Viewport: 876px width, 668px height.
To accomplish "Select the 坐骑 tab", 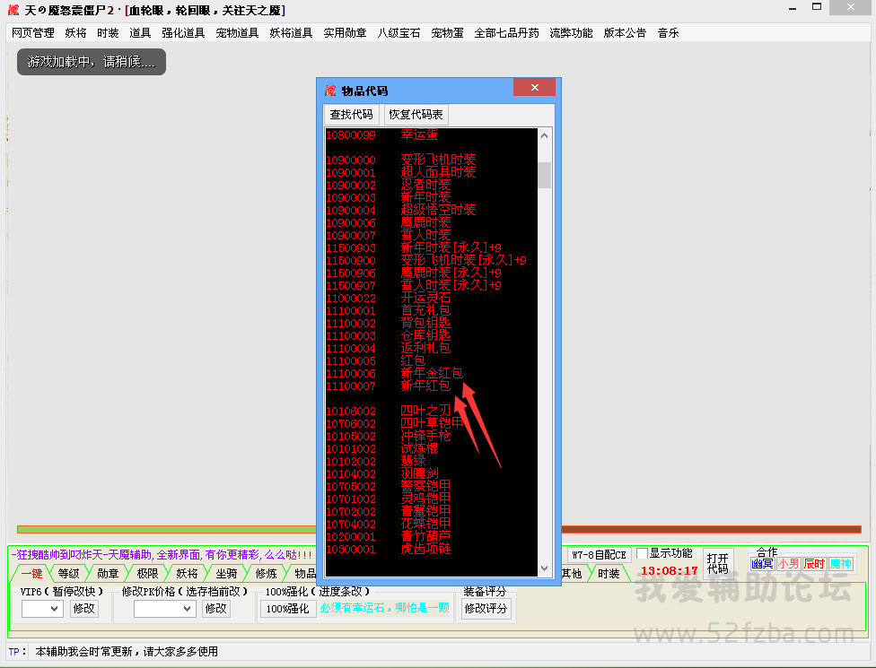I will point(226,573).
